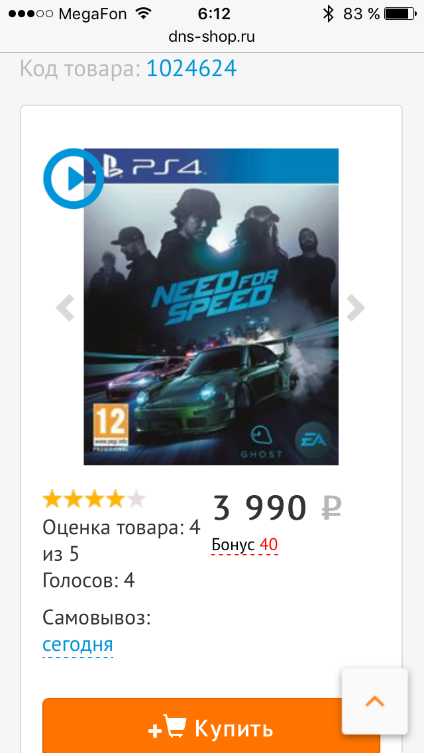Tap the scroll-to-top arrow button
This screenshot has height=753, width=424.
374,701
